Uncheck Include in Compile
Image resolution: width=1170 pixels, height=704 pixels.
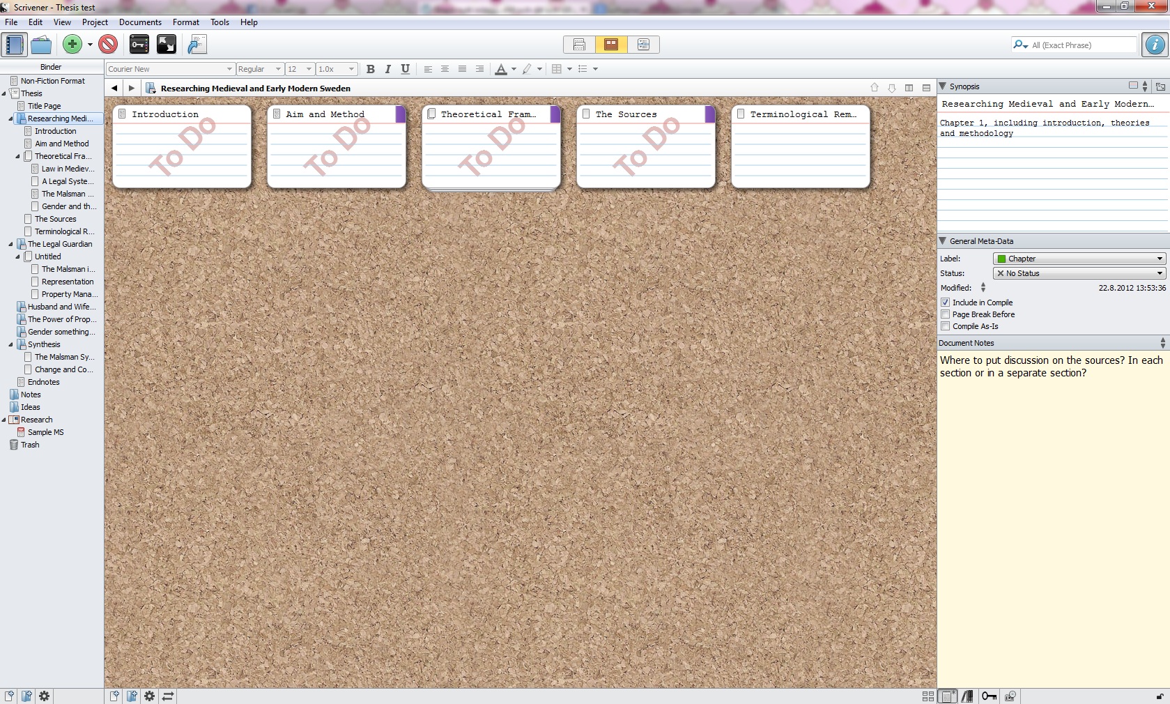coord(946,303)
